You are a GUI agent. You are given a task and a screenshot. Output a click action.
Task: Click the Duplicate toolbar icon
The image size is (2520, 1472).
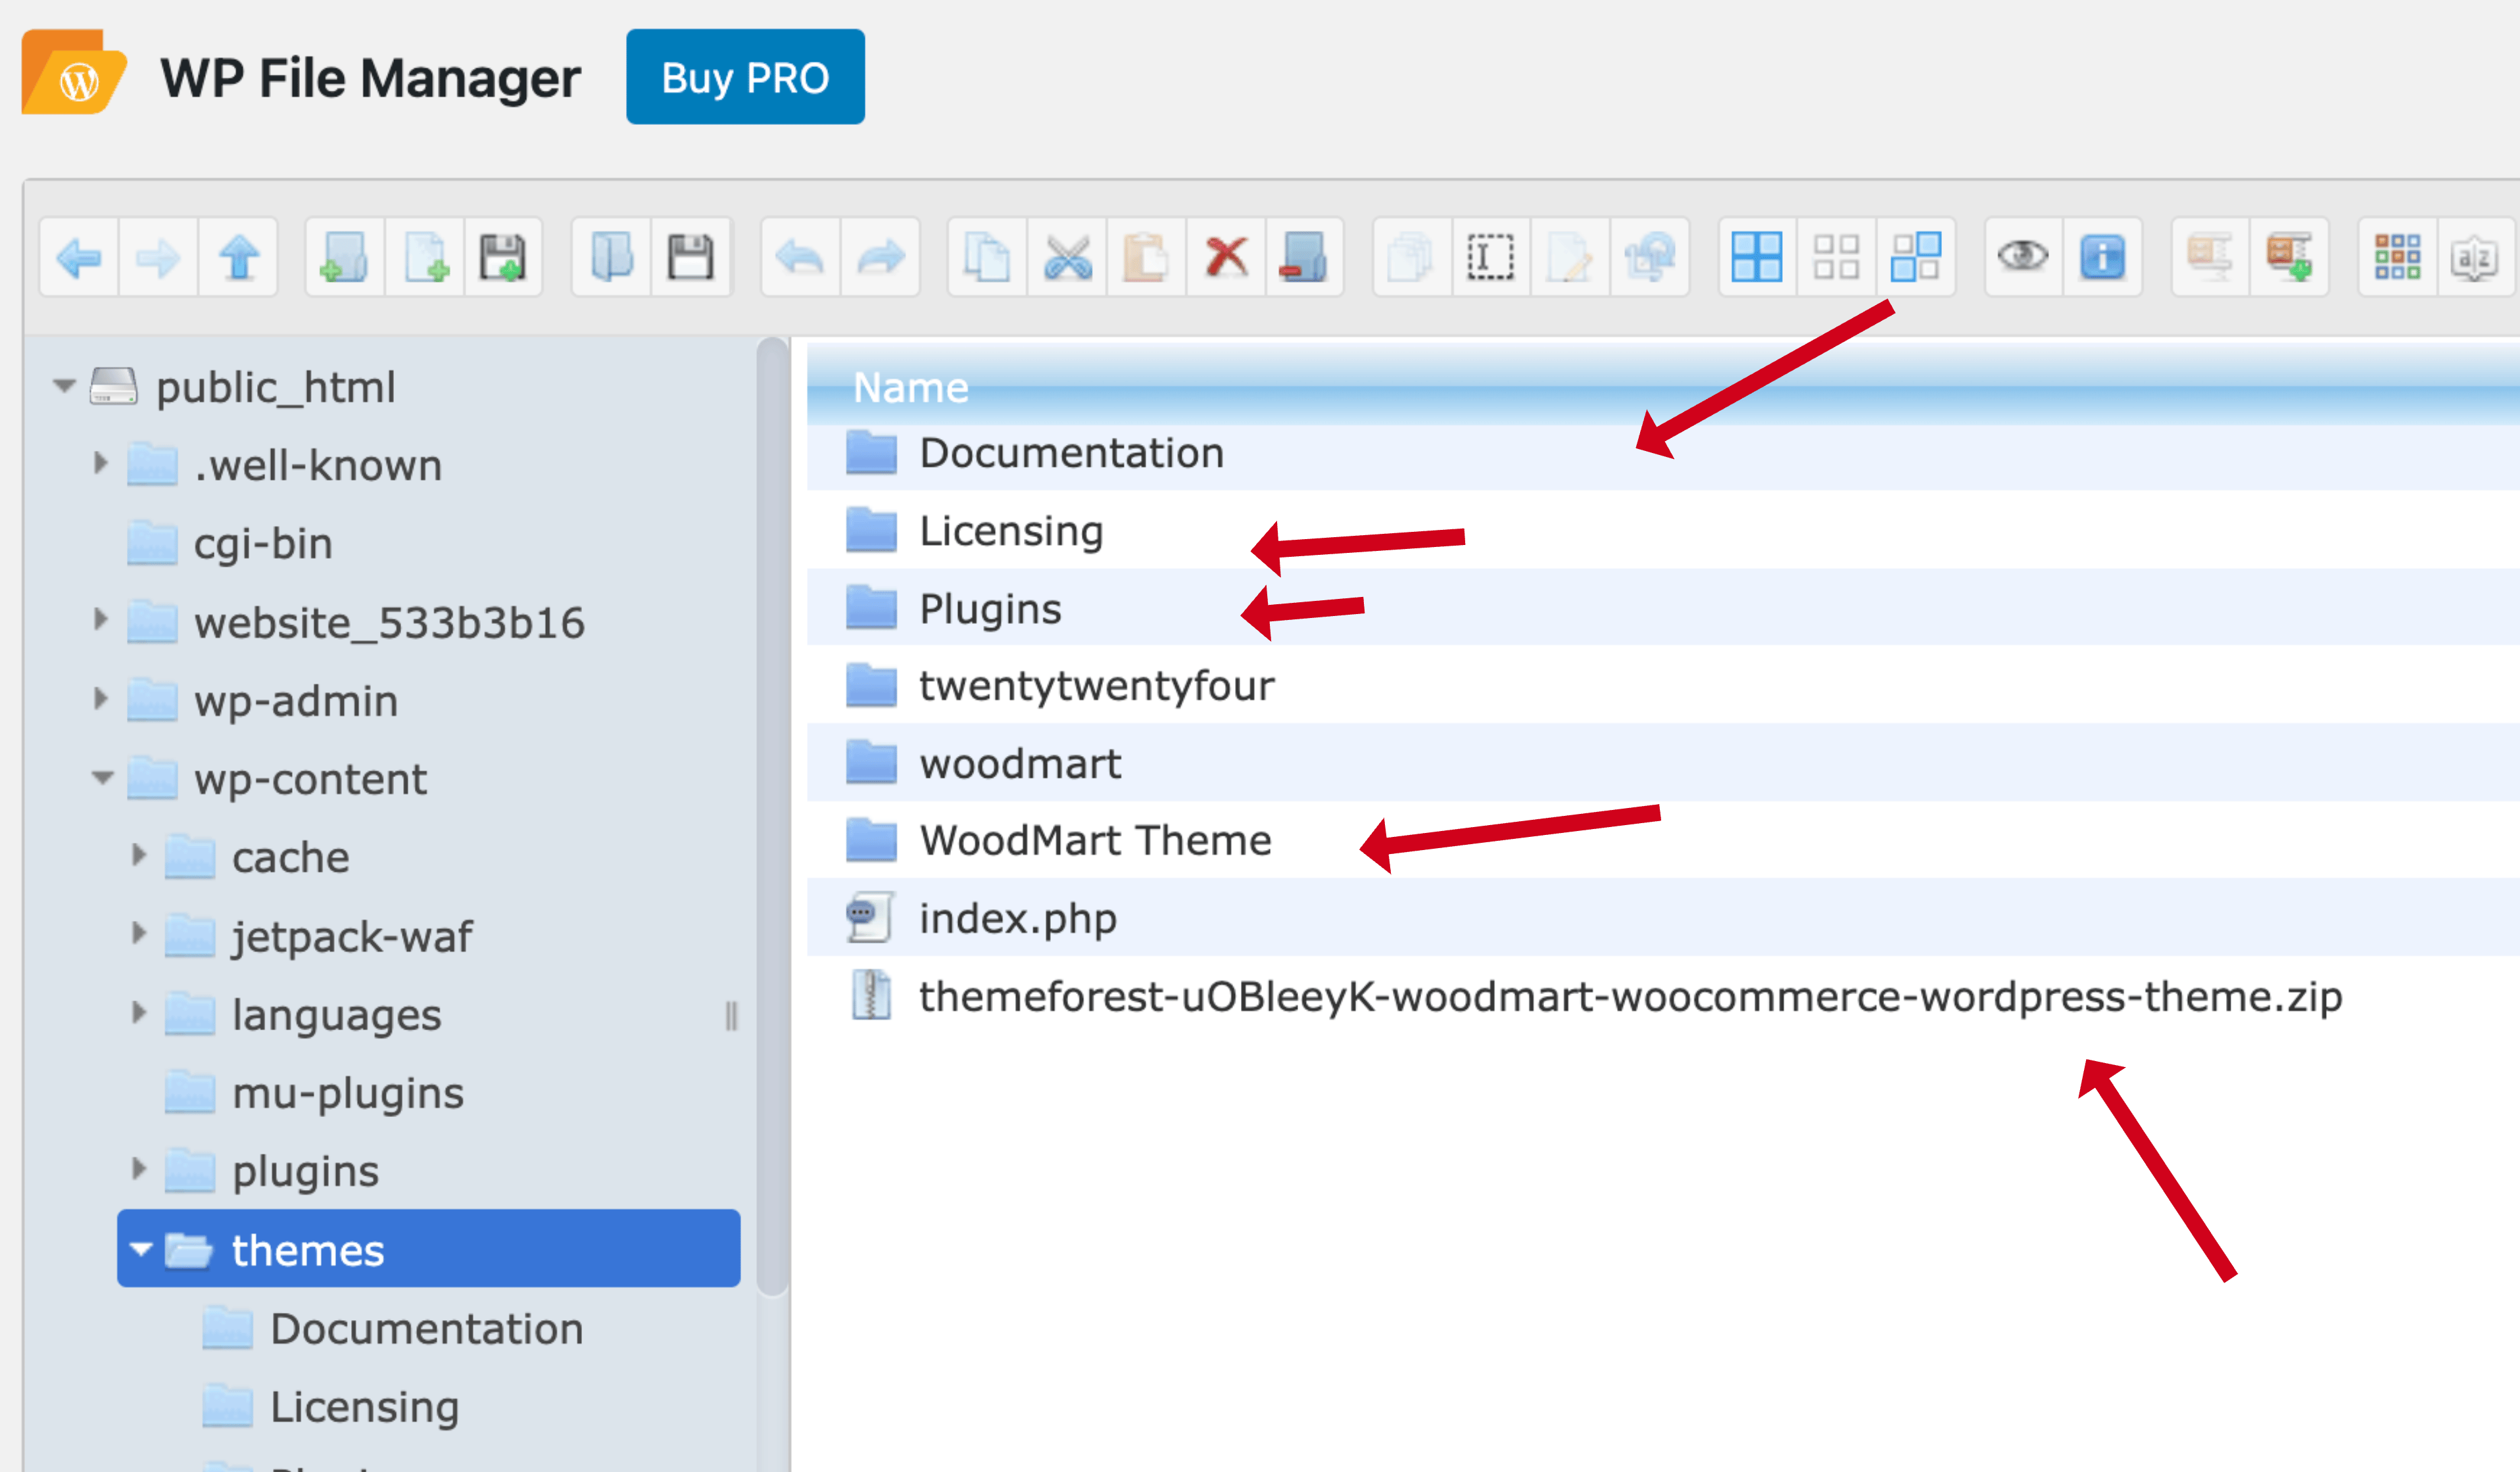click(1412, 257)
